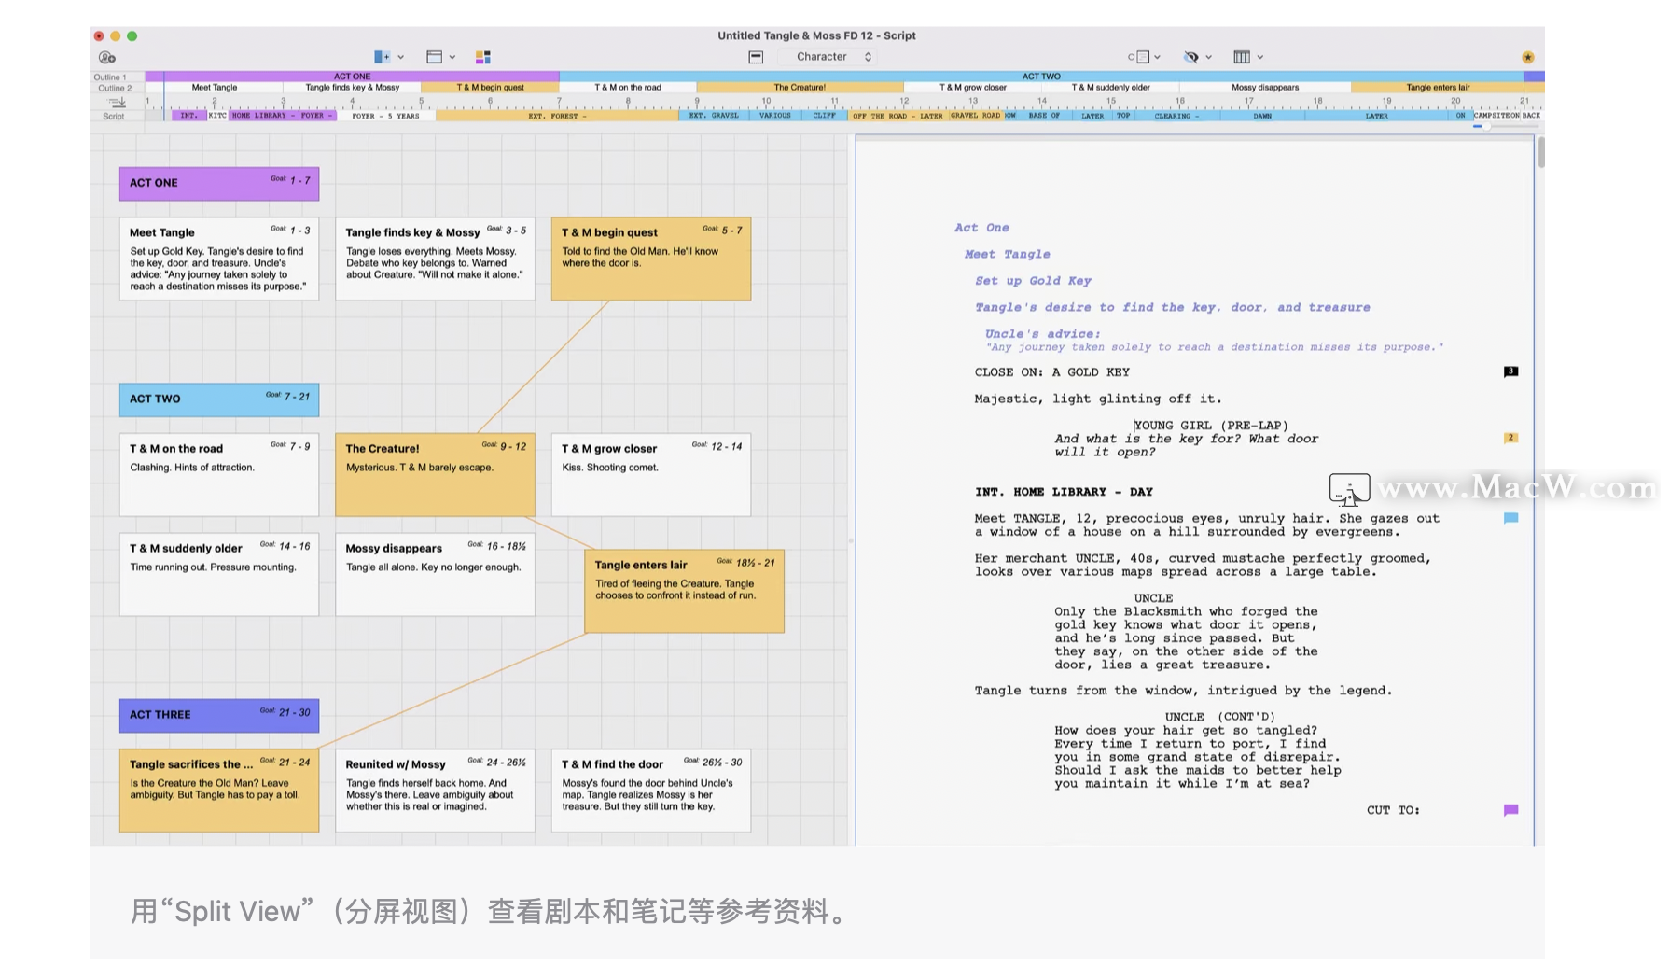Image resolution: width=1670 pixels, height=980 pixels.
Task: Click the Goal 1 - 7 label on ACT ONE
Action: tap(290, 179)
